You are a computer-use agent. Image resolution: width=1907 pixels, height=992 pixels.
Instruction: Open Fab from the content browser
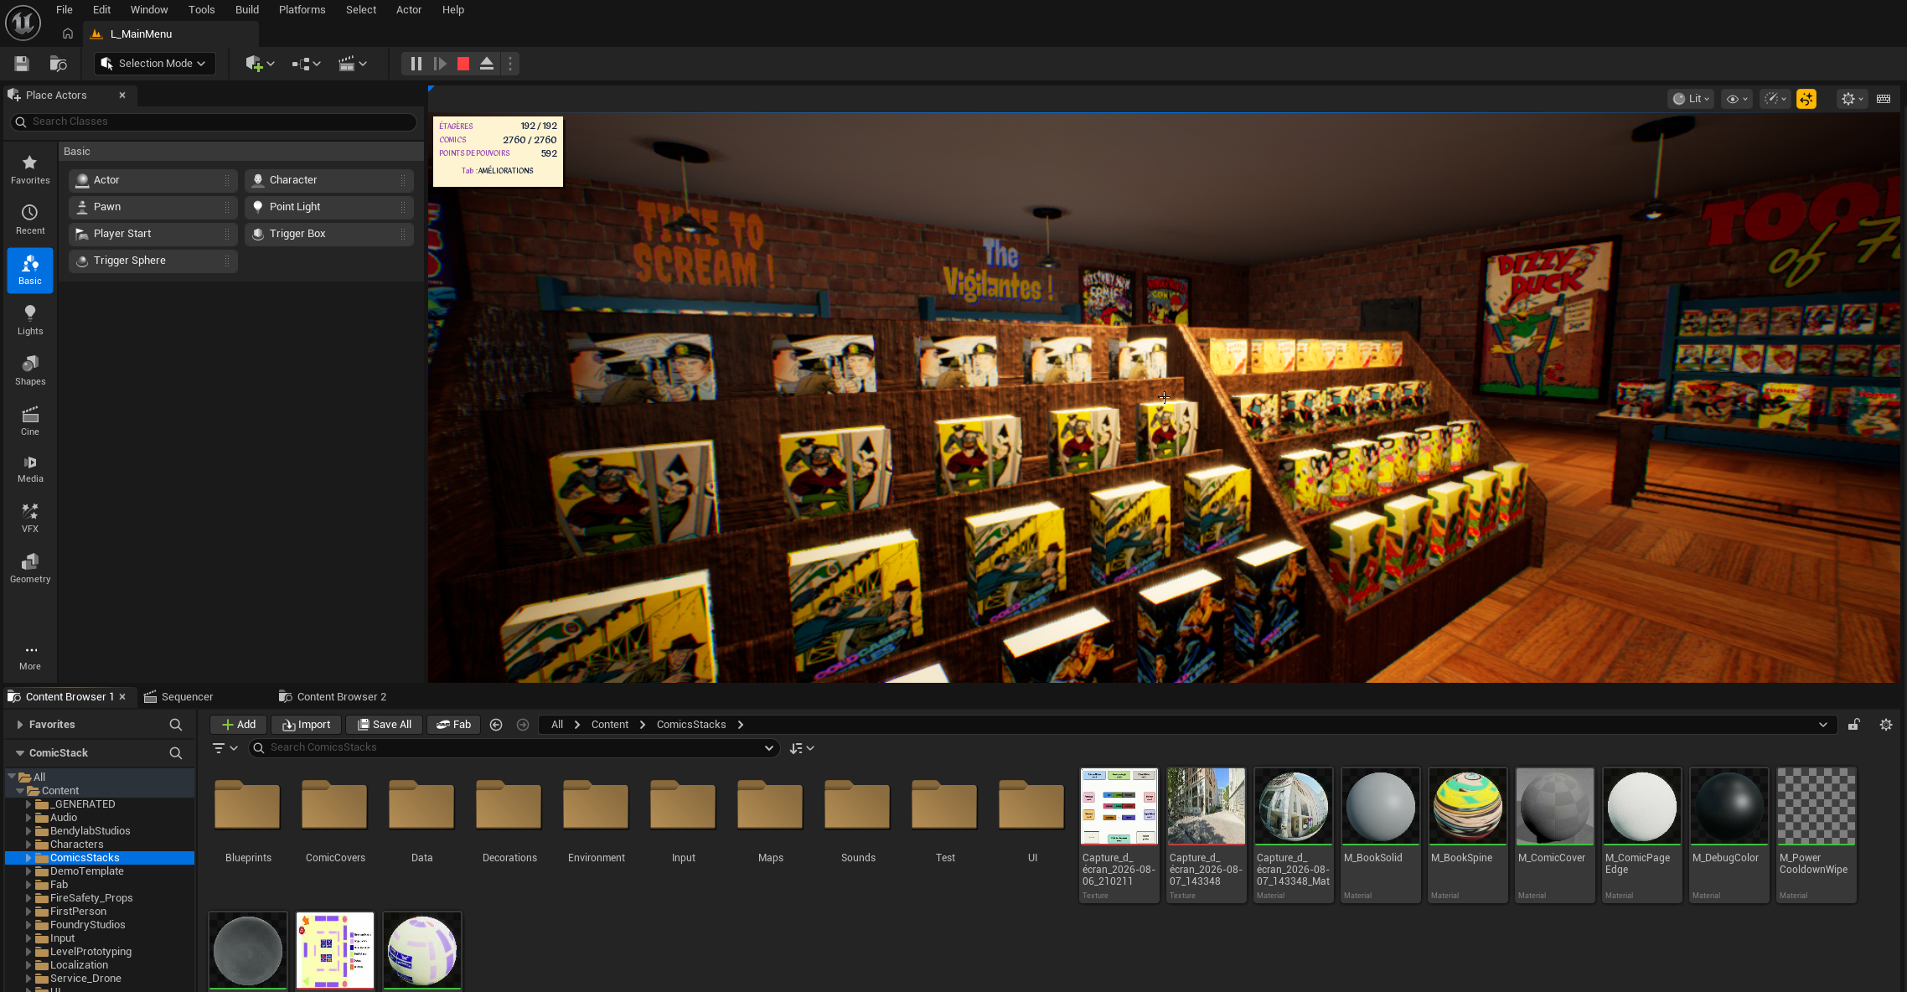coord(454,725)
